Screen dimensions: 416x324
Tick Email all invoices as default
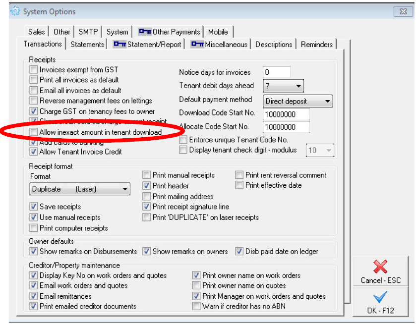click(33, 90)
